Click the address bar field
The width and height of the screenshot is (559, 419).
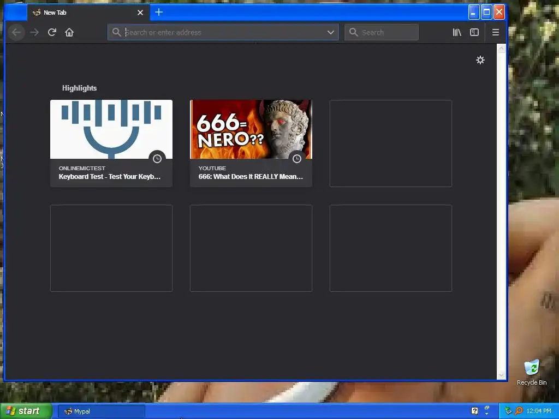tap(223, 32)
